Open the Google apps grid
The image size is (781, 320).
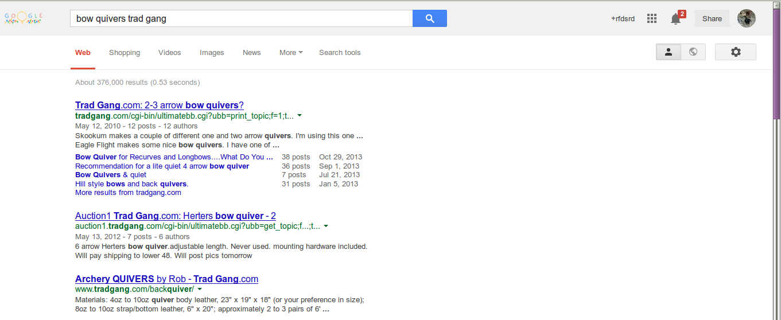[x=651, y=18]
